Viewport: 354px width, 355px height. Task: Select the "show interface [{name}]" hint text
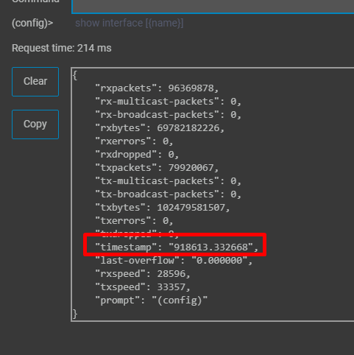tap(130, 23)
